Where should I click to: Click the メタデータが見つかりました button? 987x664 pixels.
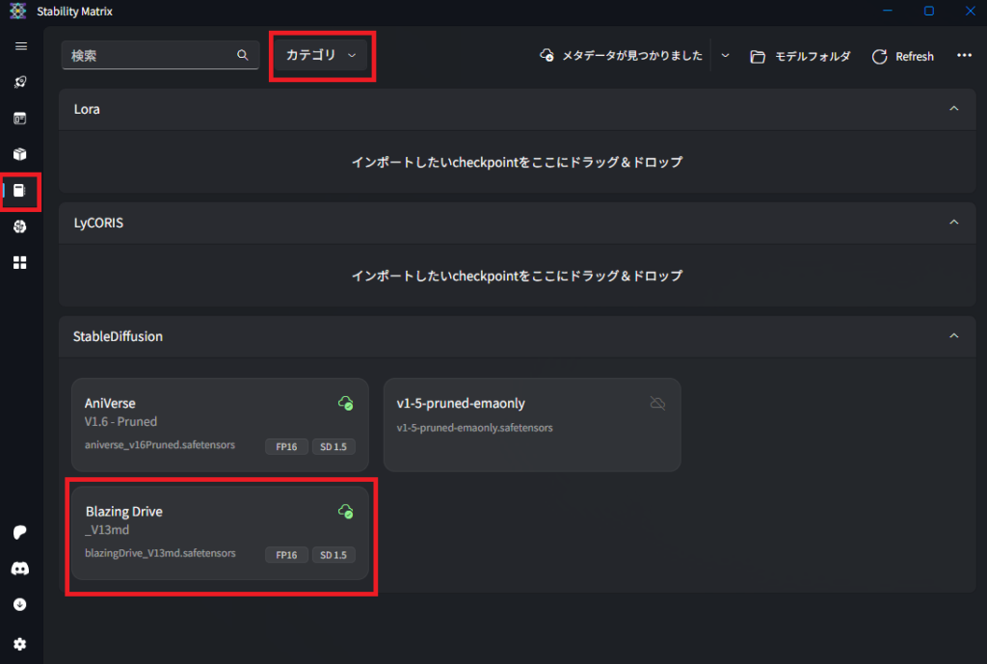point(622,55)
